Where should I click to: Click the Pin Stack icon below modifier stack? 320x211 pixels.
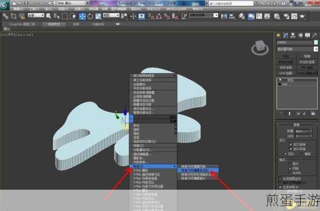coord(281,113)
